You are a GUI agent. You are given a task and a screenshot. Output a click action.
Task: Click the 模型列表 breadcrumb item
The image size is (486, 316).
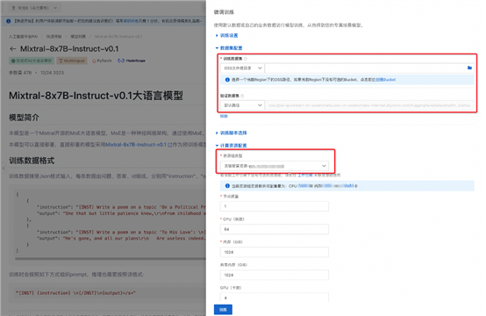(x=78, y=36)
